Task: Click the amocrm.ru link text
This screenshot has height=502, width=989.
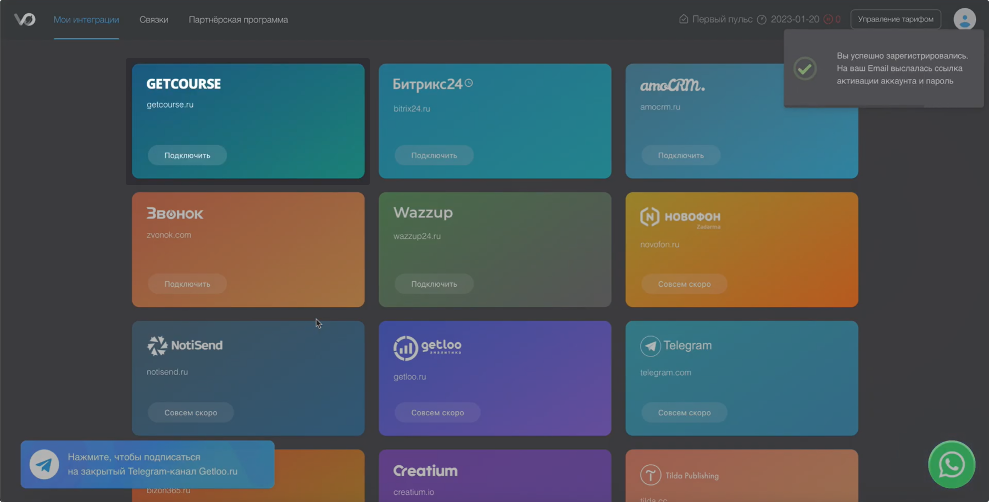Action: tap(660, 107)
